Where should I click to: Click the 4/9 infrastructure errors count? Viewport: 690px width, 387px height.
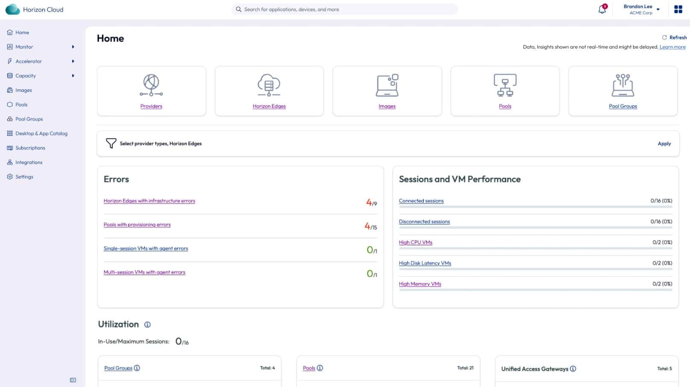click(x=371, y=202)
